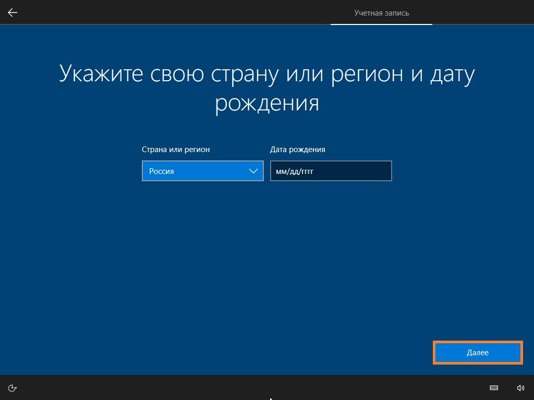Screen dimensions: 534x400
Task: Open the Россия country selector
Action: click(203, 171)
